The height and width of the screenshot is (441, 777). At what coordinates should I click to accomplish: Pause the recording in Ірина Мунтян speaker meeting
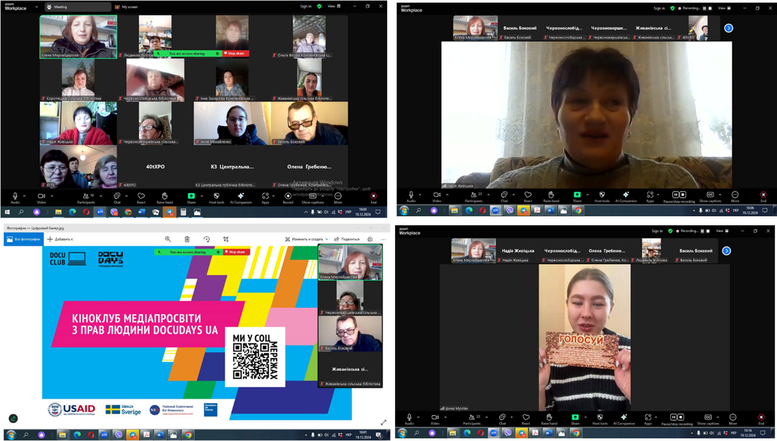click(x=675, y=417)
